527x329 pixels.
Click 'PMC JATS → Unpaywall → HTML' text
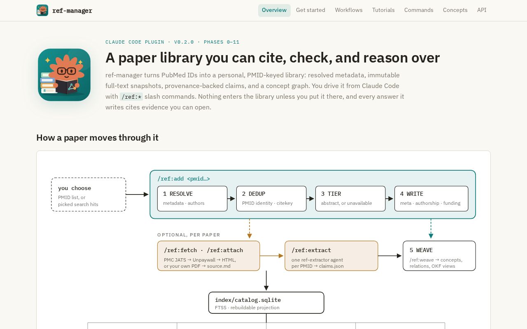coord(200,260)
